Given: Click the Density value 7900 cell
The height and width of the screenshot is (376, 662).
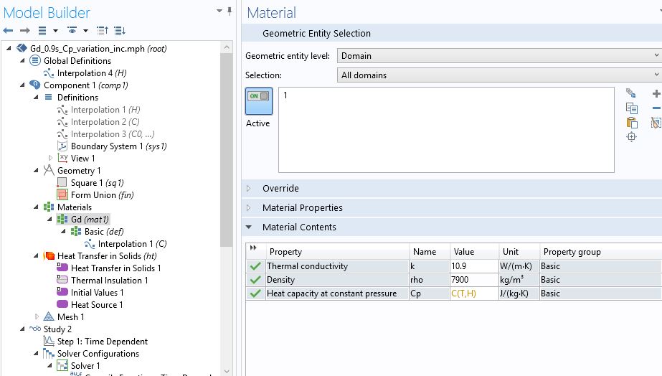Looking at the screenshot, I should (473, 280).
